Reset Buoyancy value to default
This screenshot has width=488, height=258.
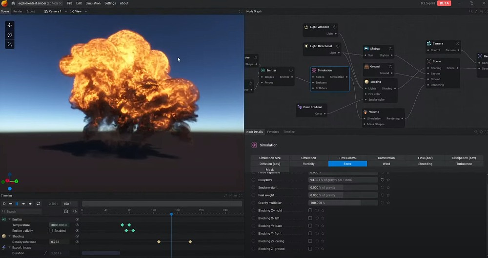pyautogui.click(x=382, y=180)
